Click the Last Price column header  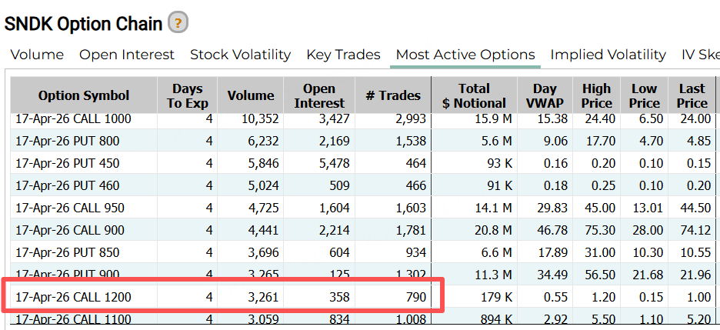[692, 95]
